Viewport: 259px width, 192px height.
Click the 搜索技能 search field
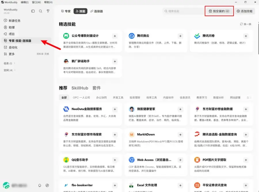[183, 11]
